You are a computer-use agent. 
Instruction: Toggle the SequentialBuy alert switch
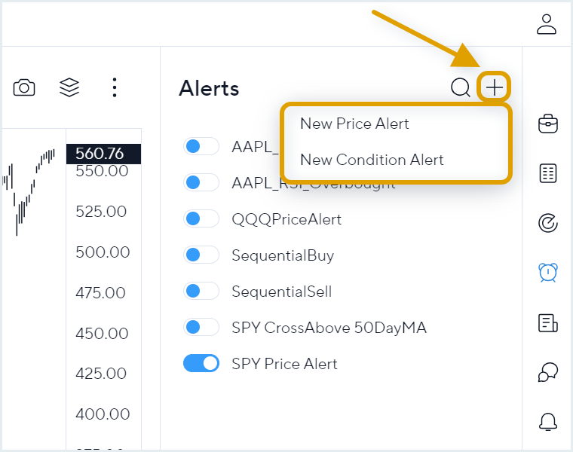[201, 255]
